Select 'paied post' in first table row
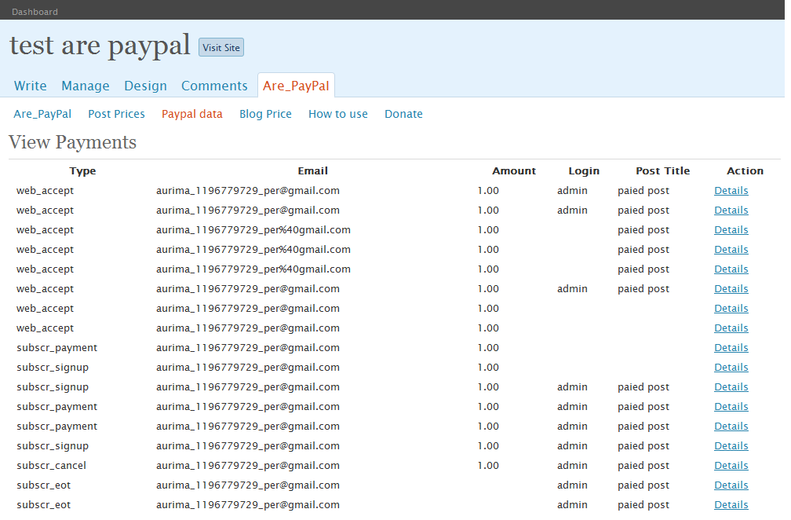The image size is (791, 520). (x=643, y=191)
